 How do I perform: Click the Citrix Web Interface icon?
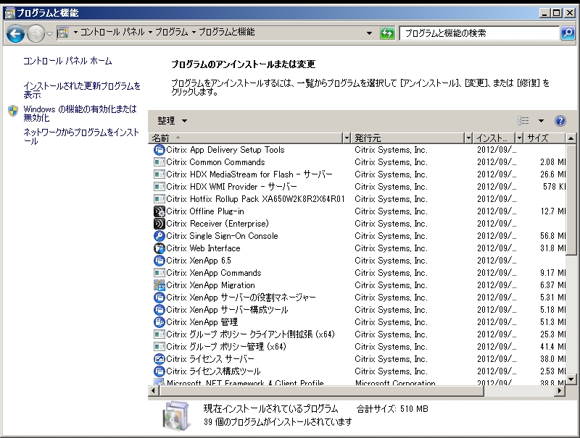click(159, 248)
